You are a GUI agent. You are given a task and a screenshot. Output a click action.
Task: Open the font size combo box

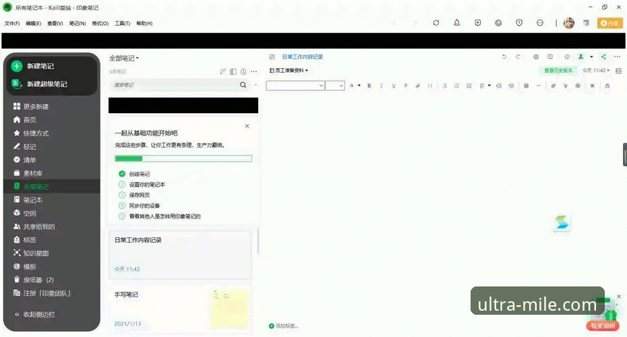(335, 86)
